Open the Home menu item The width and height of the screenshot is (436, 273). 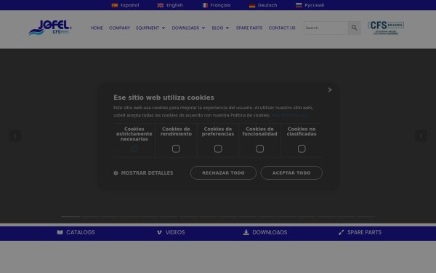pyautogui.click(x=97, y=28)
